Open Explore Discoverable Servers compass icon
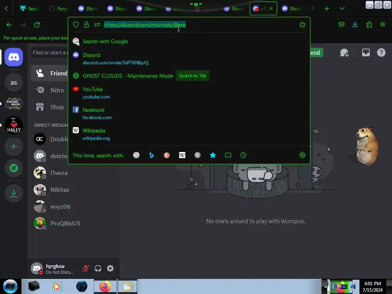 pos(14,168)
